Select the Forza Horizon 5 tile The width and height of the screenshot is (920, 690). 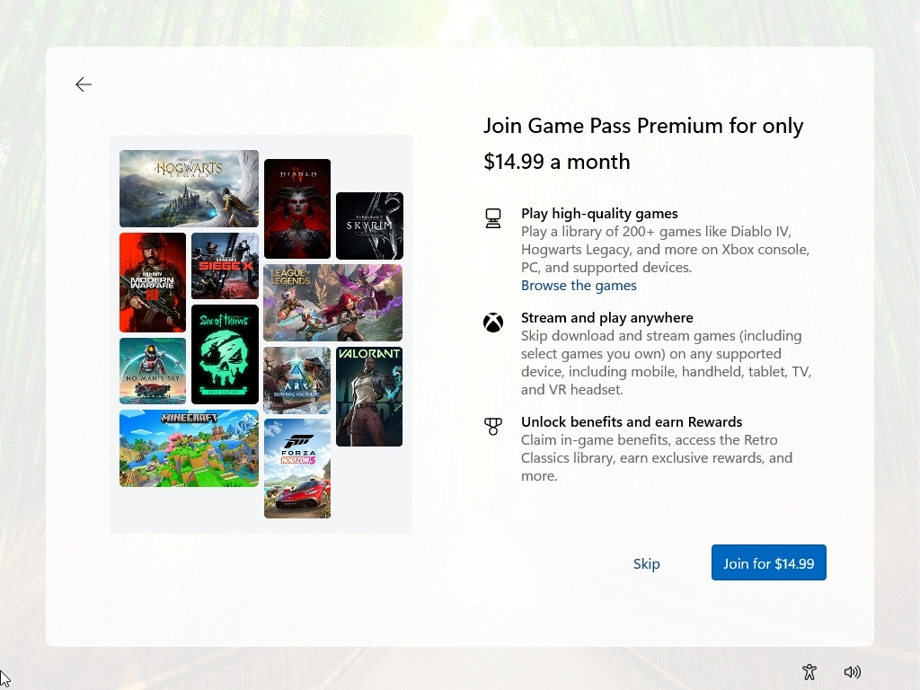296,468
